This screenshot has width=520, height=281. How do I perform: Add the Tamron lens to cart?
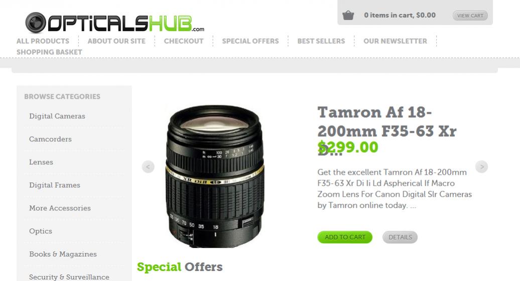click(345, 237)
